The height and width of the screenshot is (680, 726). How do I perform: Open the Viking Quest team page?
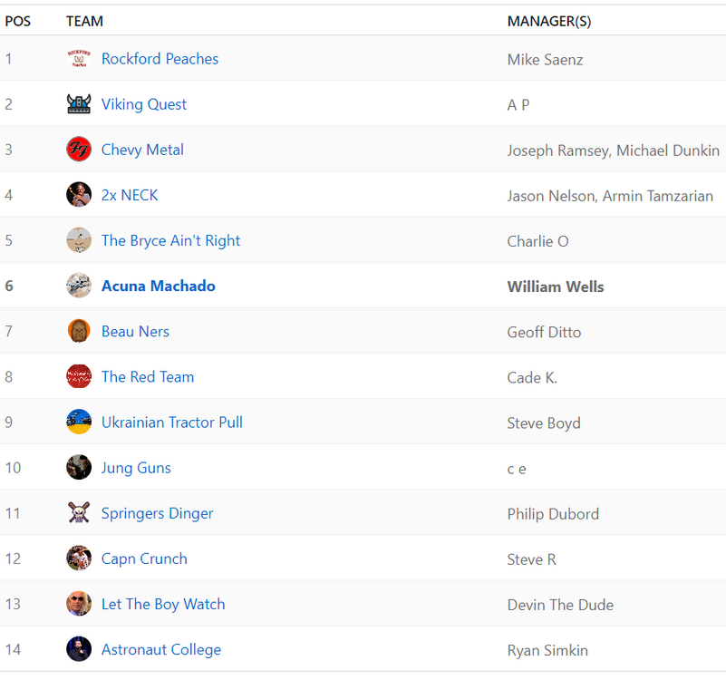[x=144, y=104]
